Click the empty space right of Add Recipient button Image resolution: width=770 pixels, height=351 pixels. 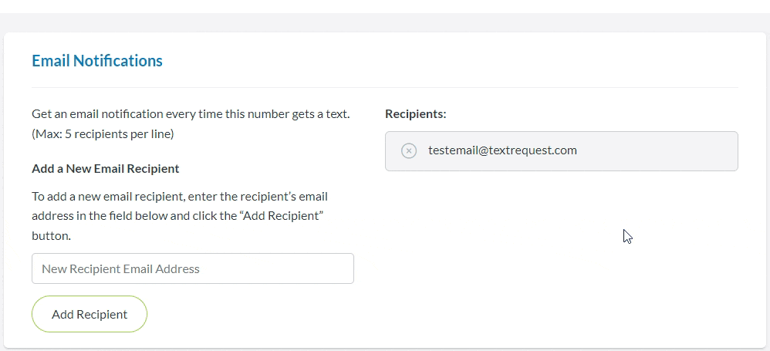(255, 314)
